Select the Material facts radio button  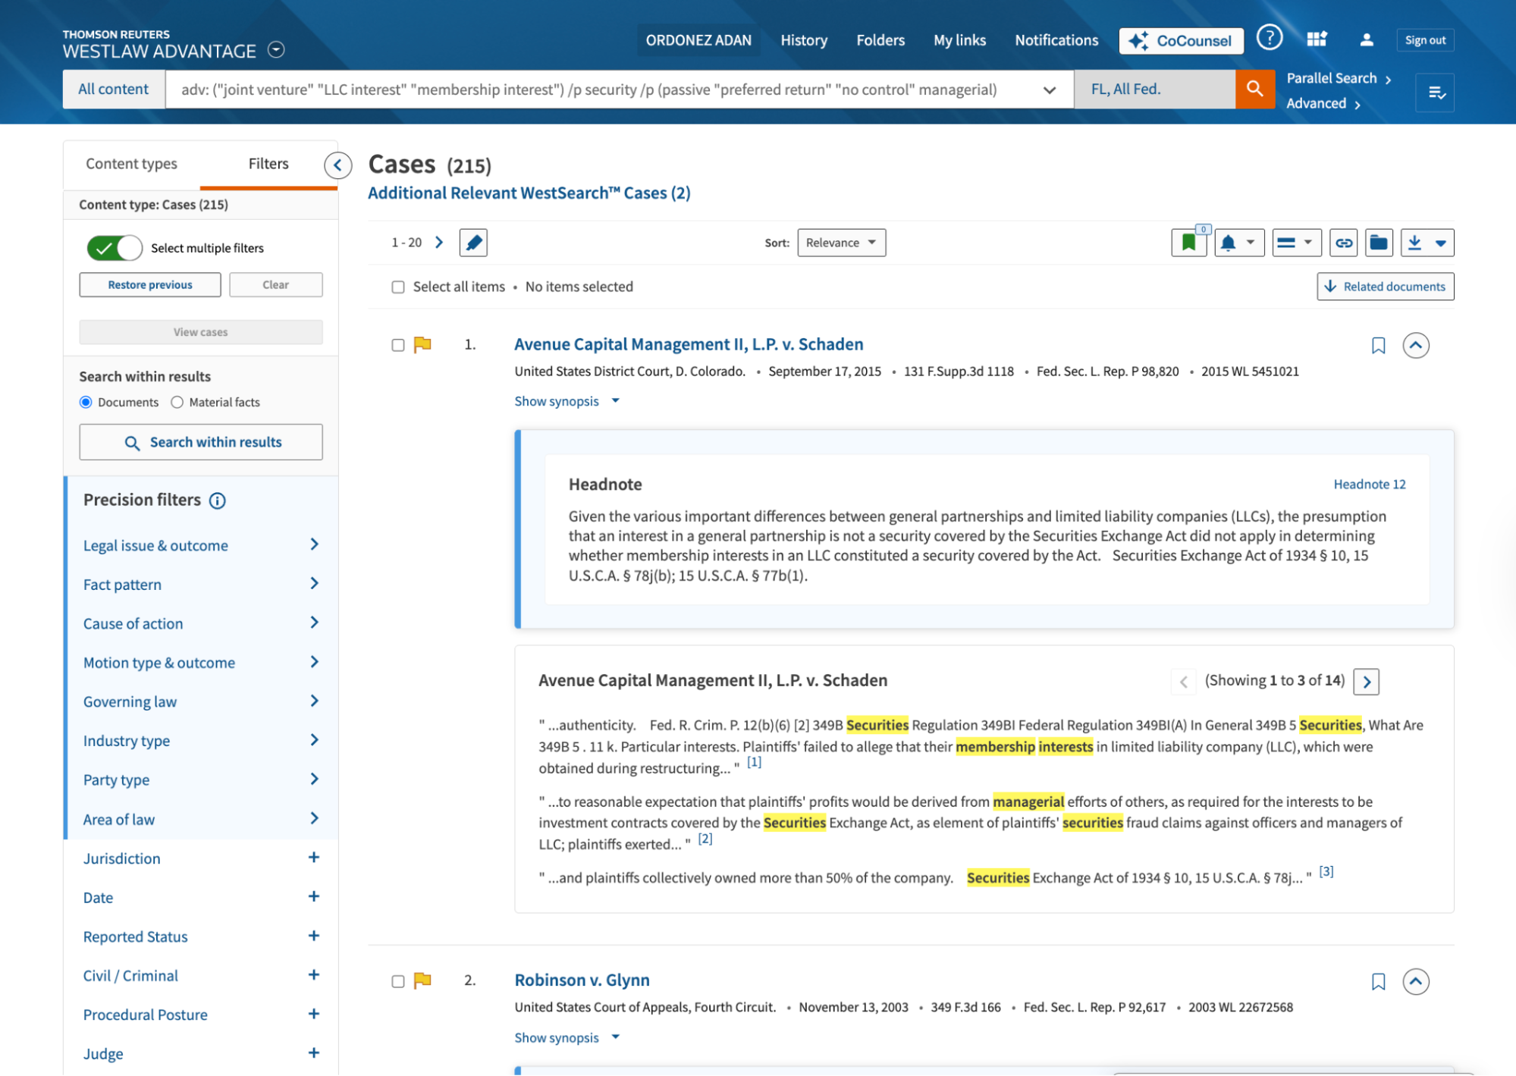(x=177, y=403)
